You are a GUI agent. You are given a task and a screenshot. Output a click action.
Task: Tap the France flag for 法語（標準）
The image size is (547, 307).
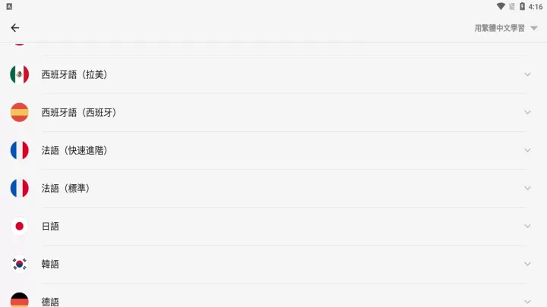tap(20, 188)
